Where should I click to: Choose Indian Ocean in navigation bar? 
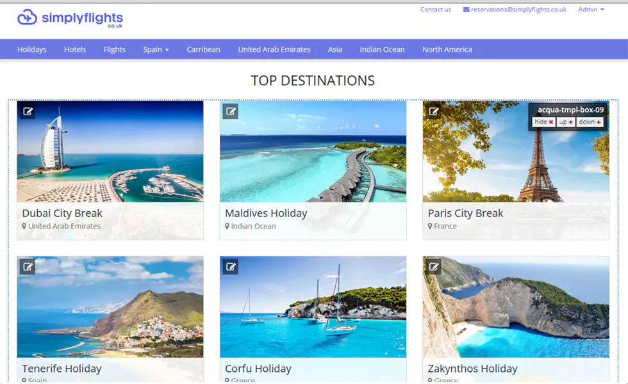[x=382, y=49]
